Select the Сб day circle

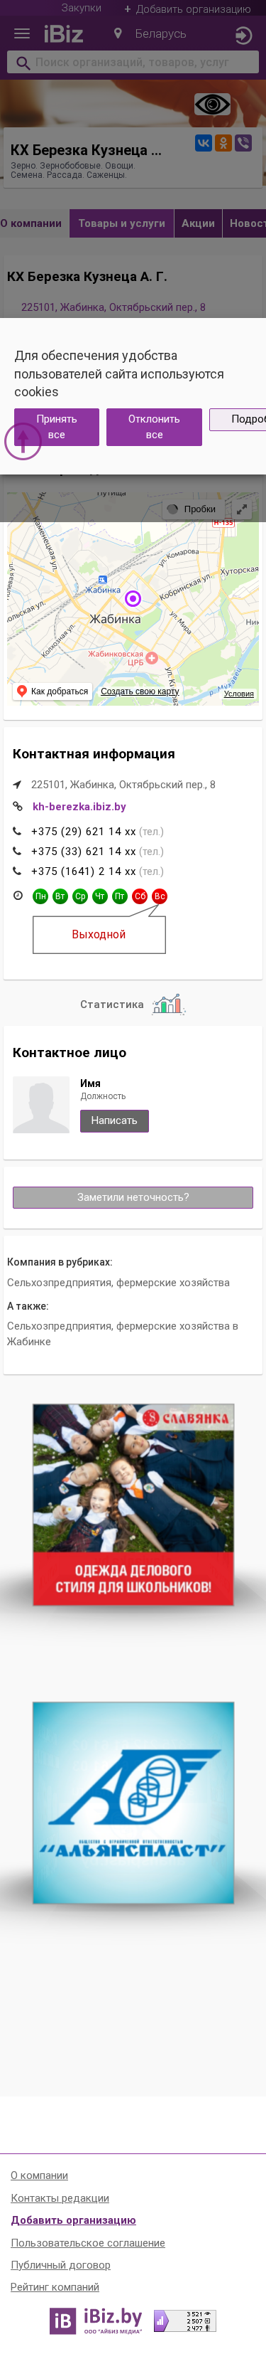click(139, 896)
